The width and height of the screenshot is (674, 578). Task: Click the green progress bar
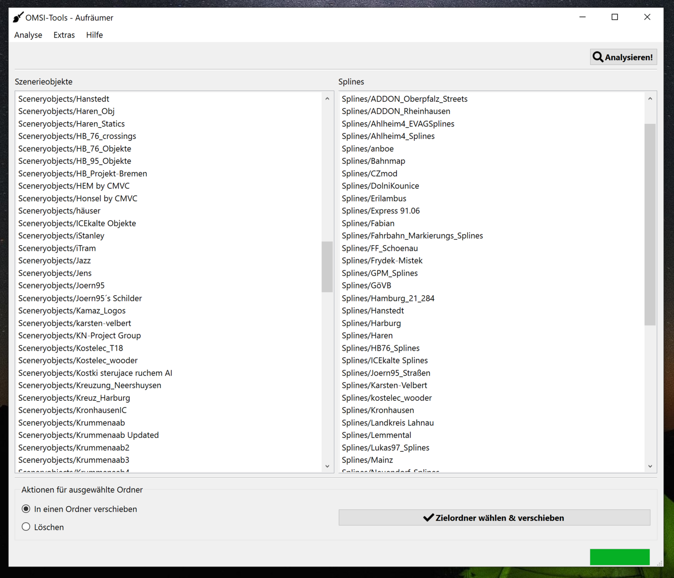620,557
